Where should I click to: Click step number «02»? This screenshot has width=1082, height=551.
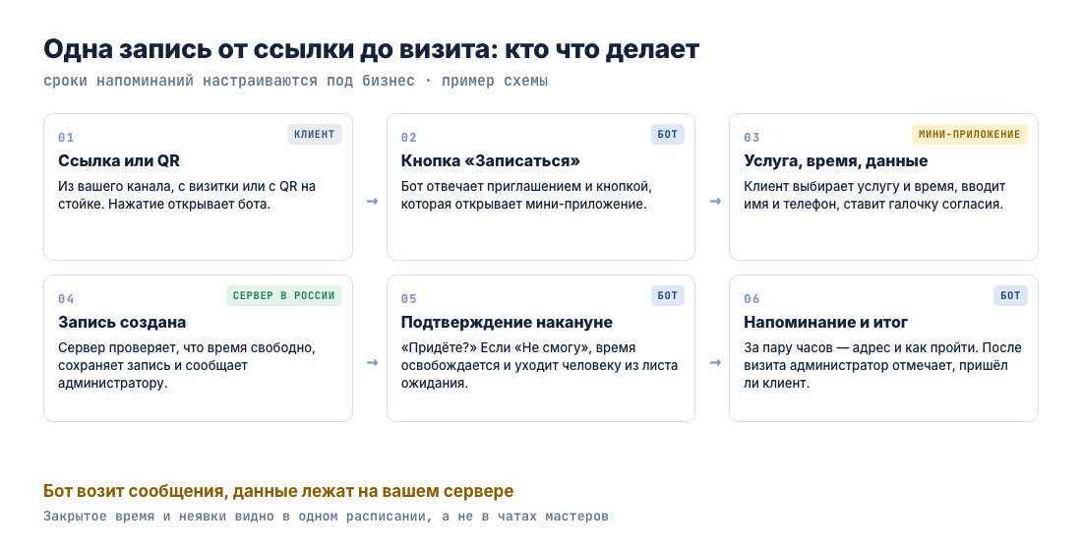click(x=409, y=138)
